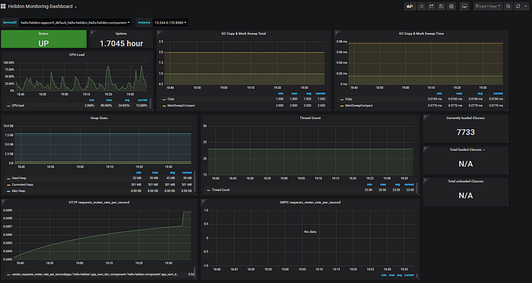Image resolution: width=532 pixels, height=283 pixels.
Task: Open info corner of GC Copy & Mark Sweep Time panel
Action: 336,32
